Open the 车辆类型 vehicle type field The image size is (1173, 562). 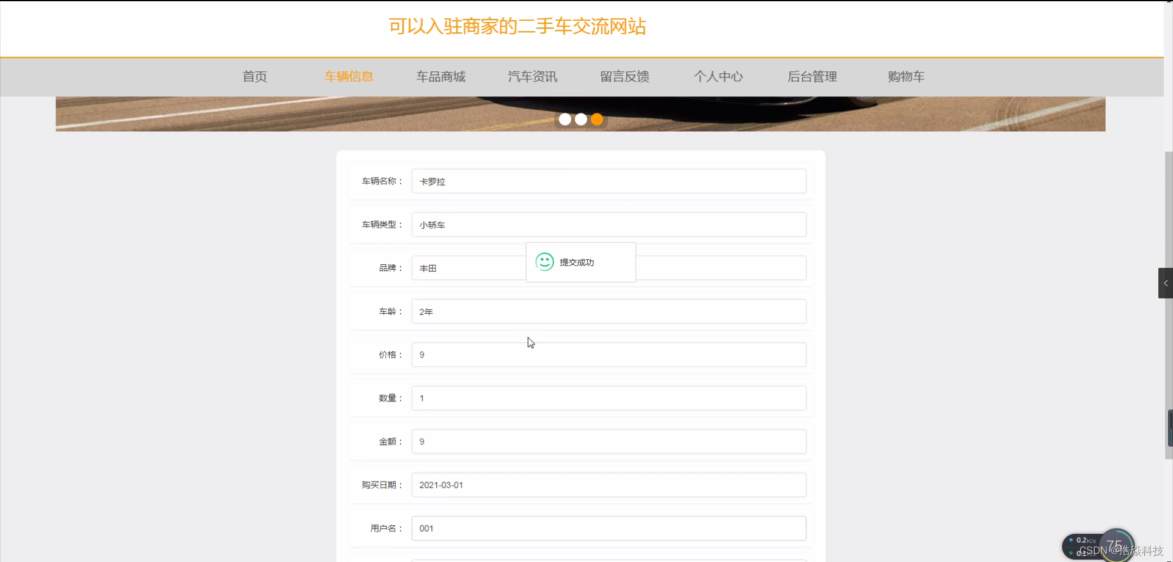[x=608, y=224]
